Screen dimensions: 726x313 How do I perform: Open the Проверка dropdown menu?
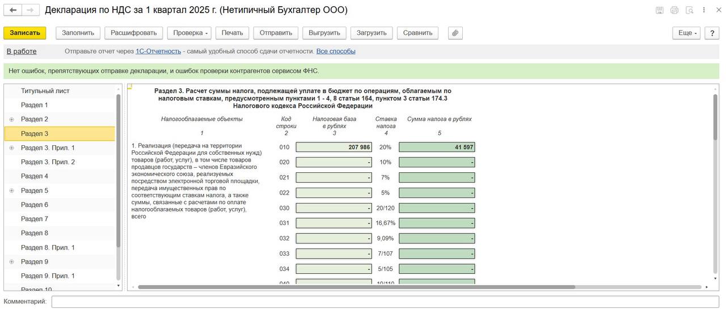[x=189, y=33]
